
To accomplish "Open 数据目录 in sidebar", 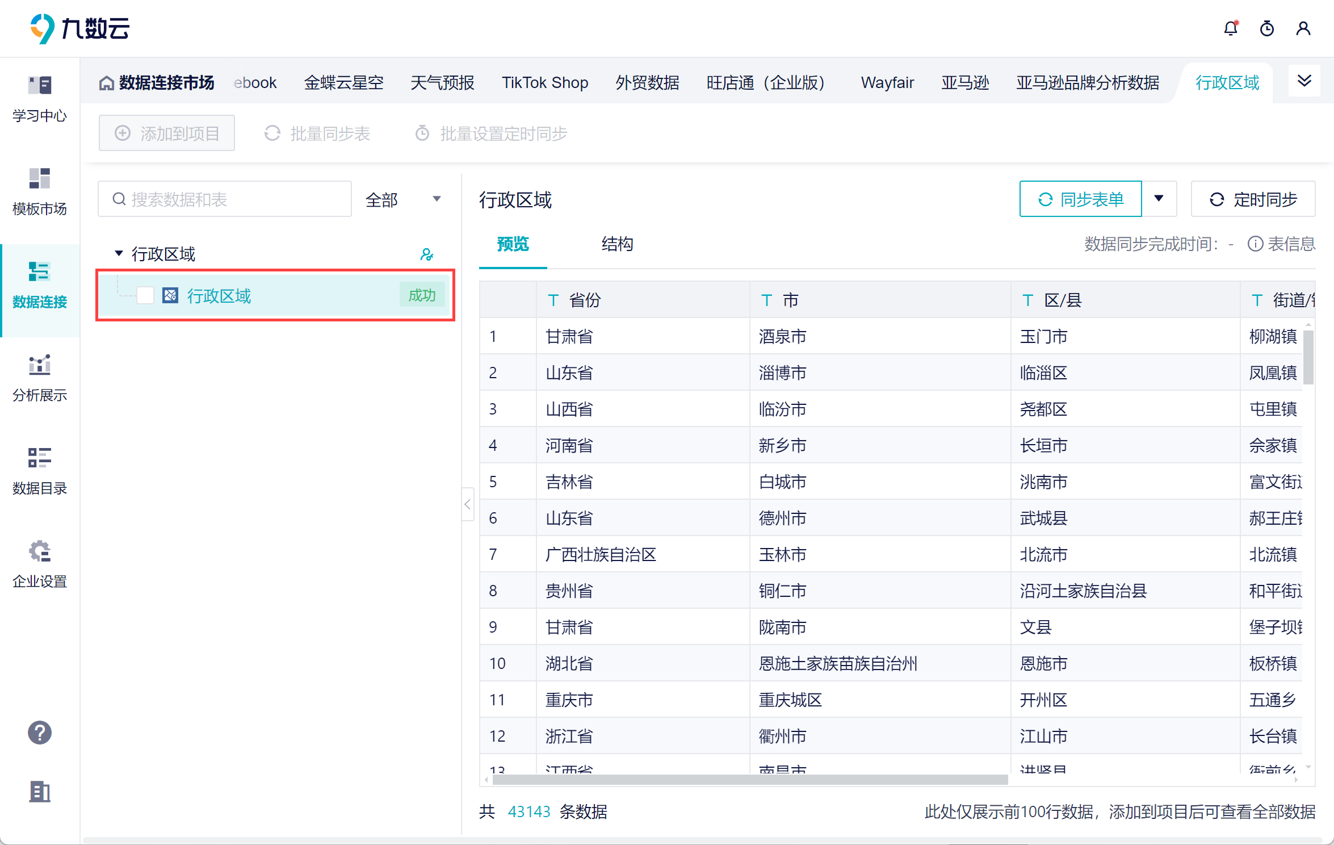I will point(40,471).
